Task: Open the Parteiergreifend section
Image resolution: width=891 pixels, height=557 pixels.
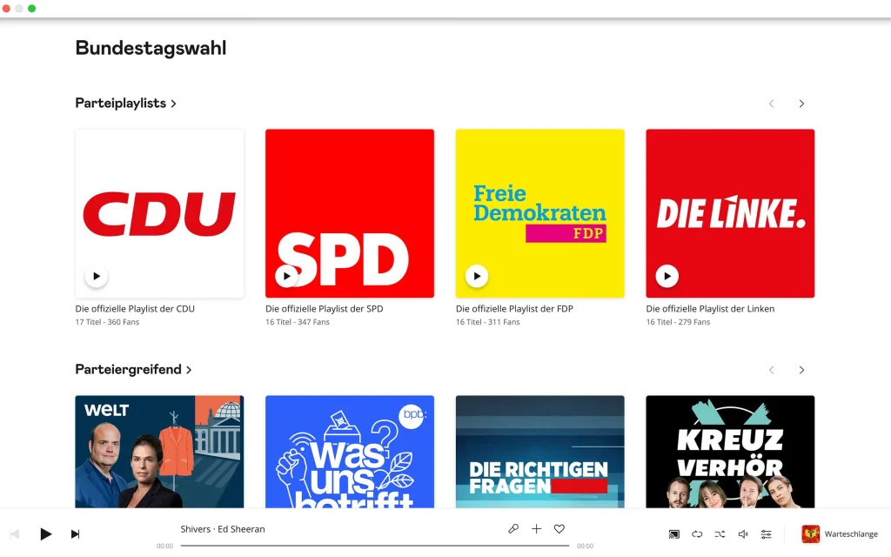Action: point(133,369)
